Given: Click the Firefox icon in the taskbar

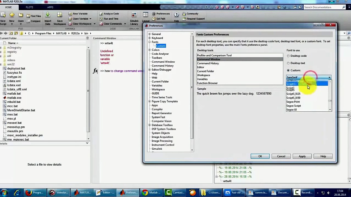Looking at the screenshot, I should click(x=28, y=193).
